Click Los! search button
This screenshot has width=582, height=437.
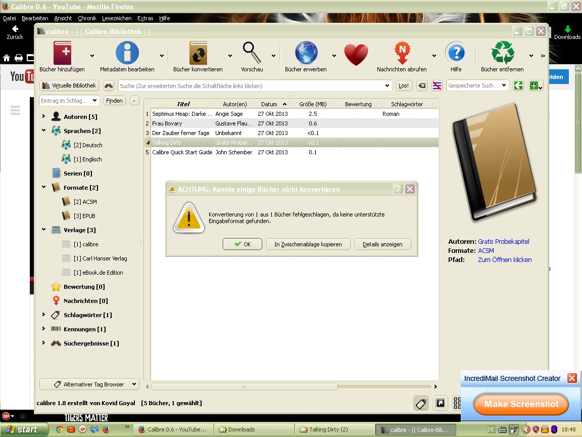click(404, 85)
